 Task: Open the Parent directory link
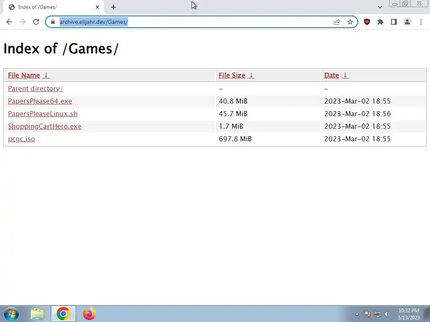(x=35, y=89)
